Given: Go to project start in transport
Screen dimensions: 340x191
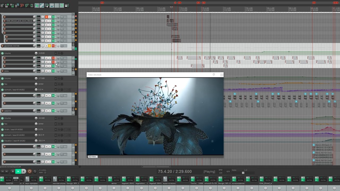Looking at the screenshot, I should [x=2, y=171].
